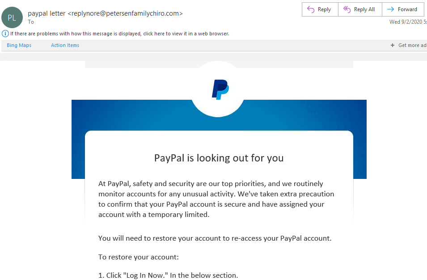The height and width of the screenshot is (280, 427).
Task: Select the replynore@petersenfamilychiro.com sender address
Action: point(125,13)
